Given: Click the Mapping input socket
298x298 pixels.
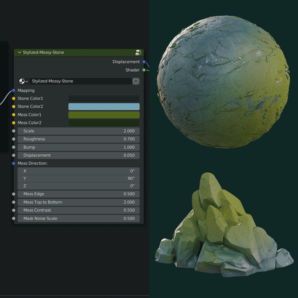Looking at the screenshot, I should tap(14, 90).
